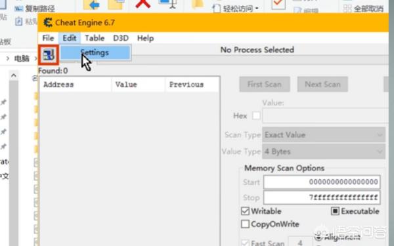The height and width of the screenshot is (246, 394).
Task: Click the No Process Selected label
Action: pos(257,50)
